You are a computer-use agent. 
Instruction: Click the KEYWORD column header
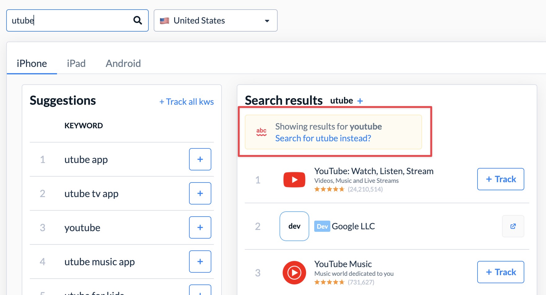[84, 125]
